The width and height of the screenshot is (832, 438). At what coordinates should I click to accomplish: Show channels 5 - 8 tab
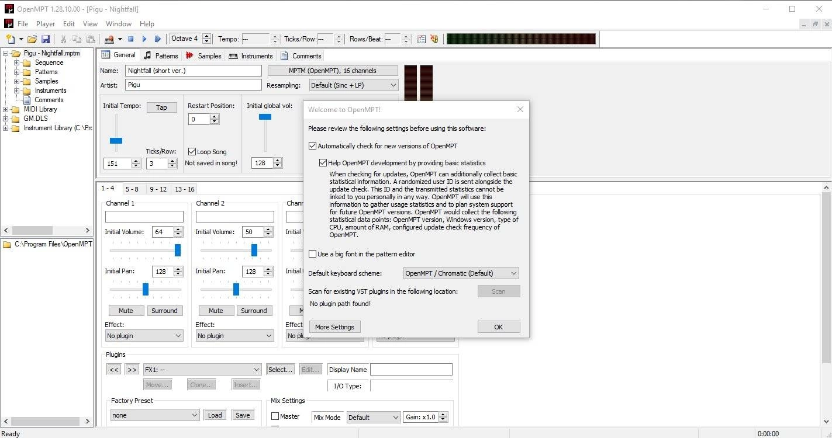click(132, 189)
